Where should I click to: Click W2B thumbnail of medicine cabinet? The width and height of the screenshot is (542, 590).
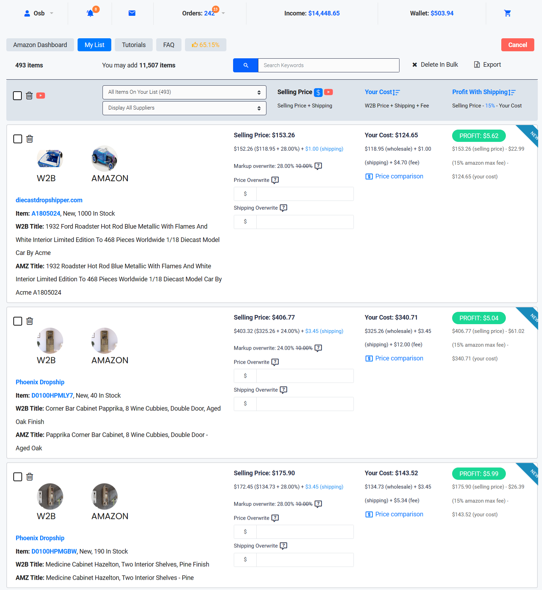50,496
